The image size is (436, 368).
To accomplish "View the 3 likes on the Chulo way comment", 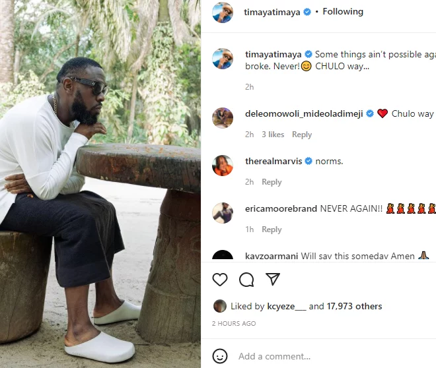I will (x=273, y=135).
